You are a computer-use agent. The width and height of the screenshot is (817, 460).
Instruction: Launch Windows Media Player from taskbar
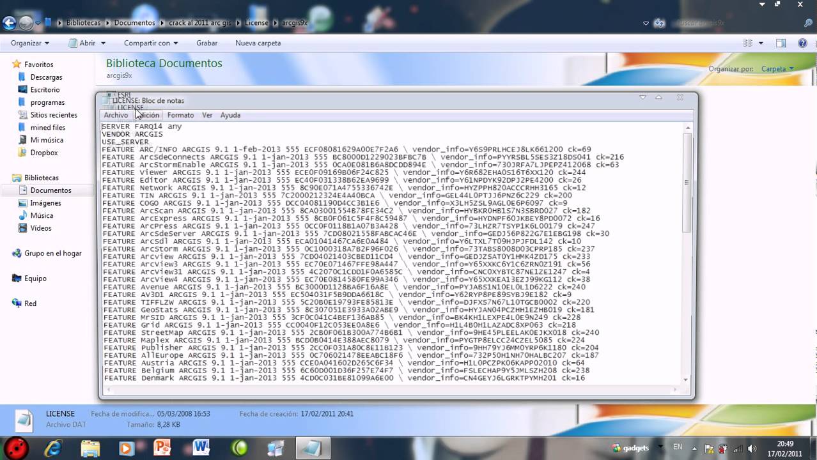tap(127, 448)
